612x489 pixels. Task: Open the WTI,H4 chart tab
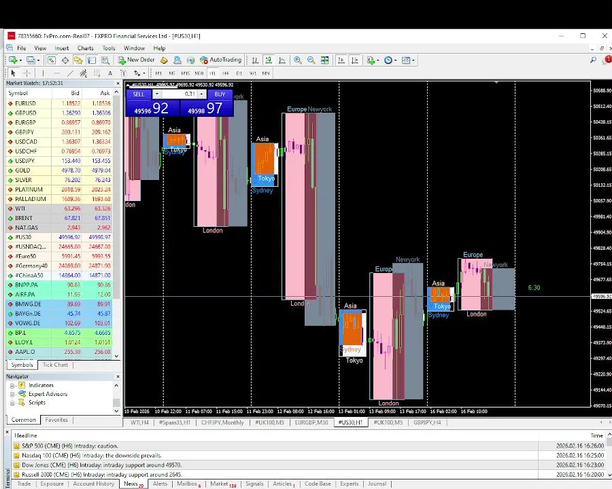click(139, 422)
